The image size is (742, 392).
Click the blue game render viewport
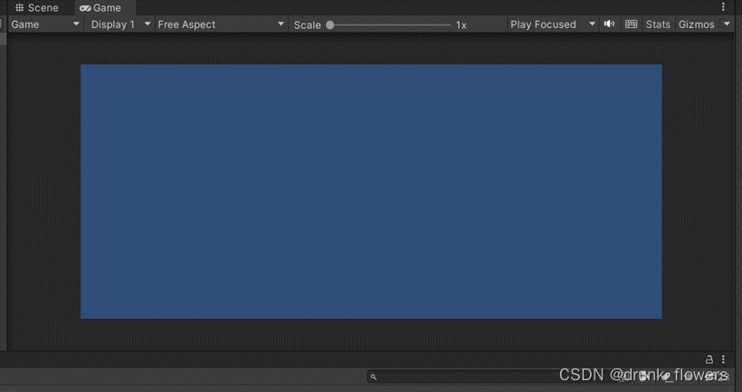pyautogui.click(x=371, y=191)
